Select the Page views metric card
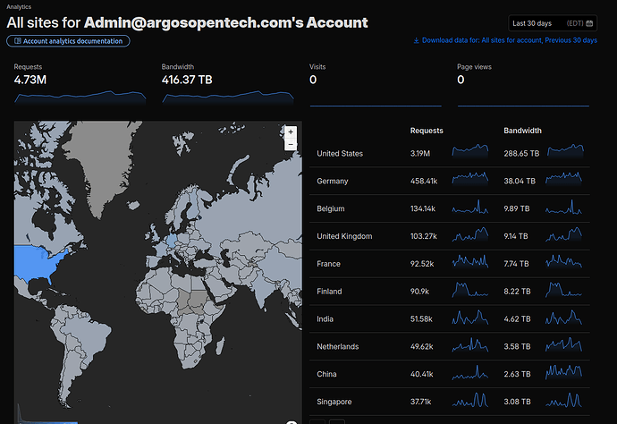The image size is (617, 424). 523,84
